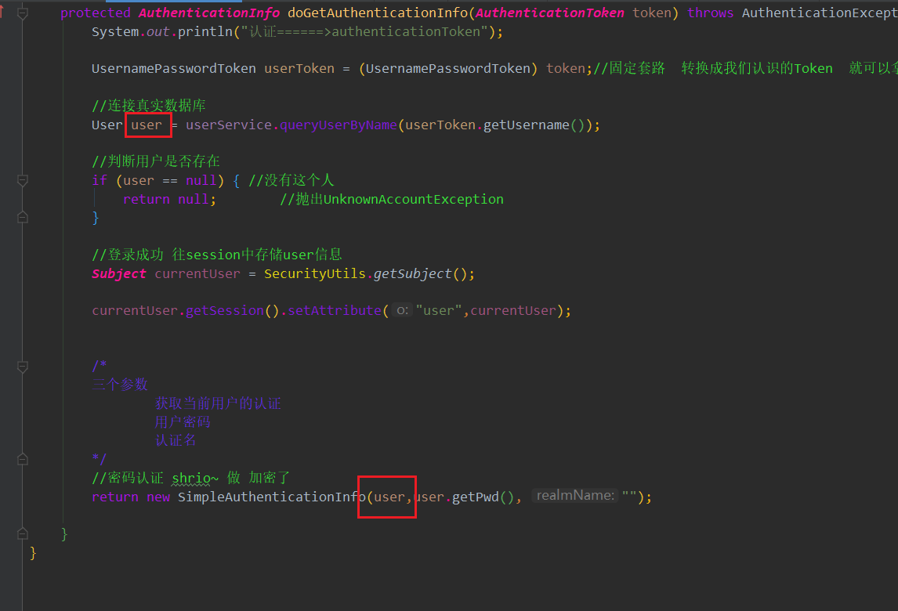Click the User type before user variable
The height and width of the screenshot is (611, 898).
coord(107,125)
